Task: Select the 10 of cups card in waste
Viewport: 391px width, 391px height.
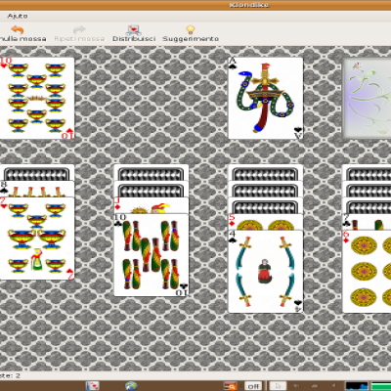Action: (37, 99)
